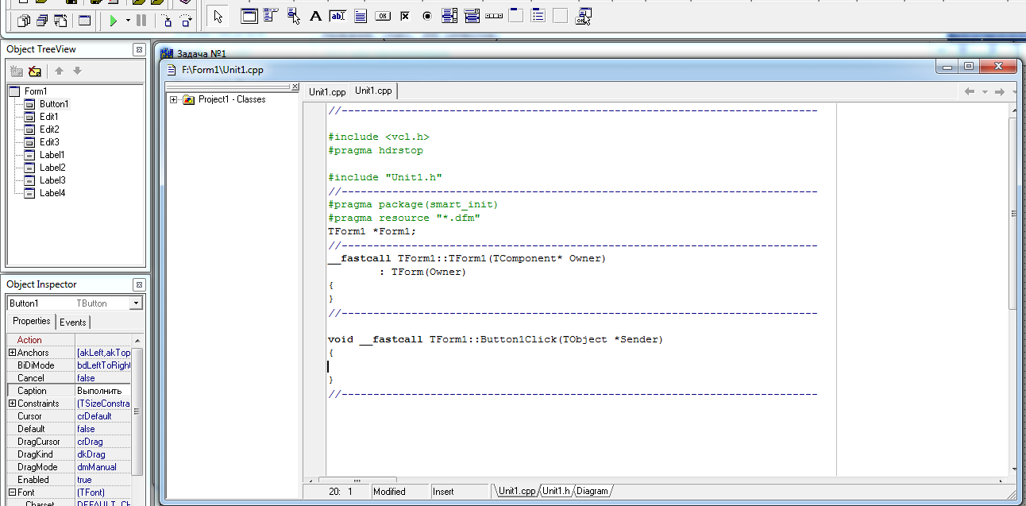Click the Cursor property value crDefault
Viewport: 1026px width, 506px height.
click(x=102, y=416)
